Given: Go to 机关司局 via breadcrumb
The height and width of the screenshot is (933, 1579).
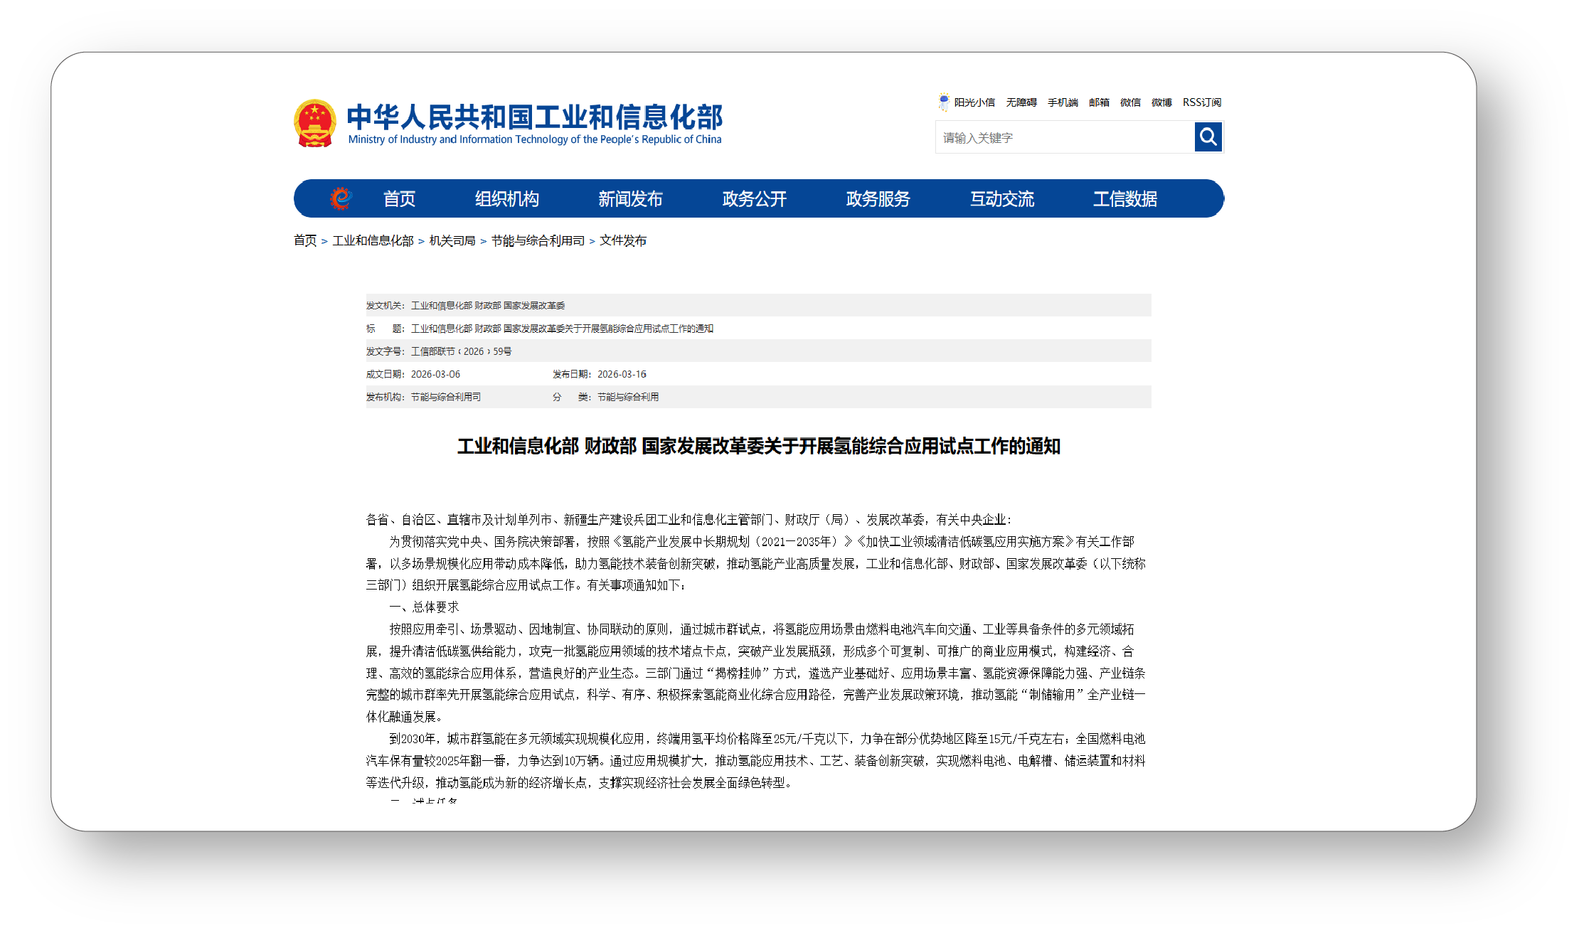Looking at the screenshot, I should [452, 241].
